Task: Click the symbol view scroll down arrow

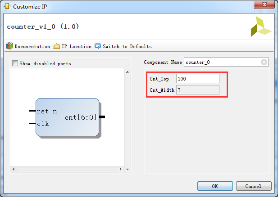Action: [128, 170]
